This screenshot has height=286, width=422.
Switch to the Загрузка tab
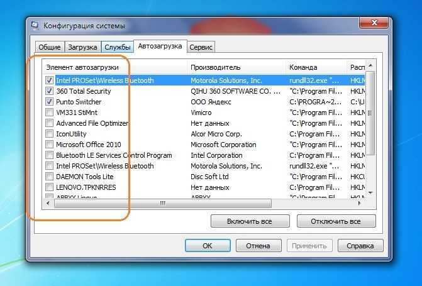[x=82, y=47]
